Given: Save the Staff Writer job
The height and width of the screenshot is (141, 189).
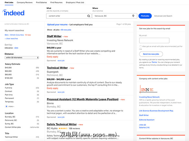Looking at the screenshot, I should pos(61,61).
